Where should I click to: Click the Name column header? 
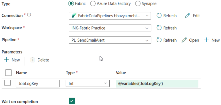(22, 73)
